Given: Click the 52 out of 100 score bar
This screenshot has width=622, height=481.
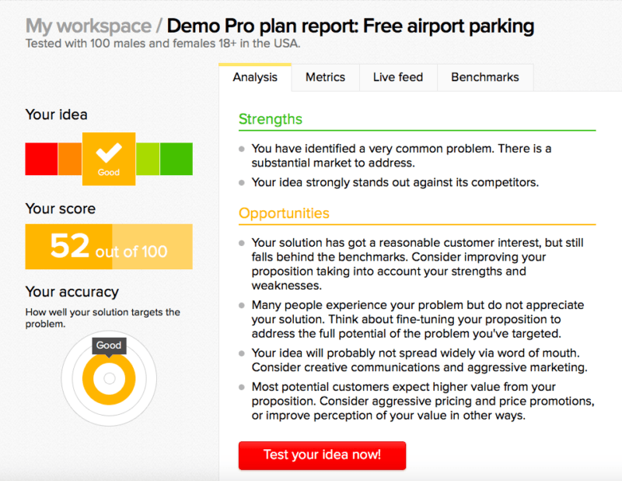Looking at the screenshot, I should (109, 247).
